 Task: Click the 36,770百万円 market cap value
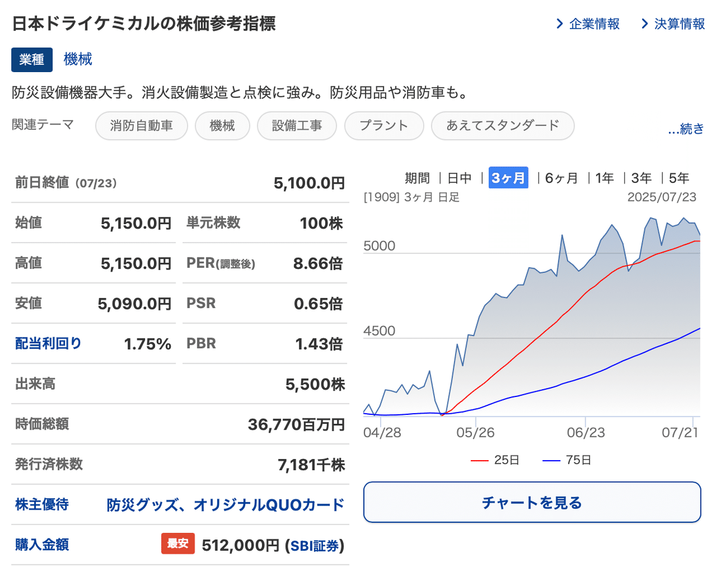pos(296,424)
